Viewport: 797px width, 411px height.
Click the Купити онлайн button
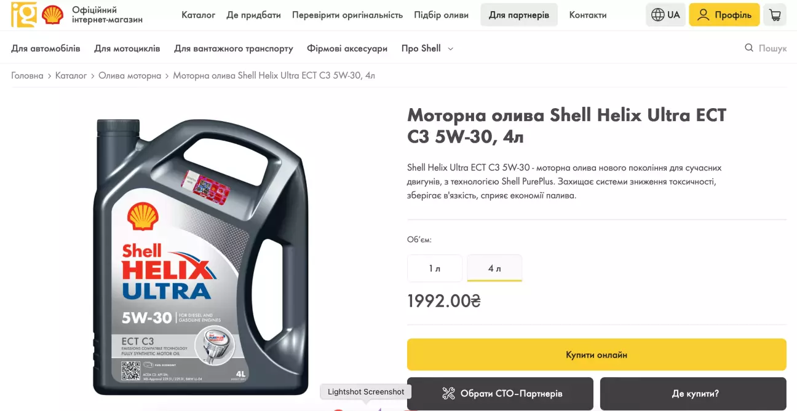tap(597, 354)
